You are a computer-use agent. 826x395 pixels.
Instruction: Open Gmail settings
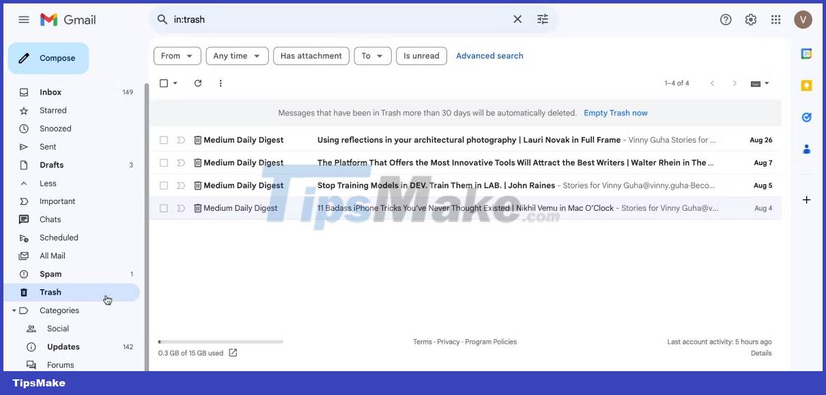(751, 19)
